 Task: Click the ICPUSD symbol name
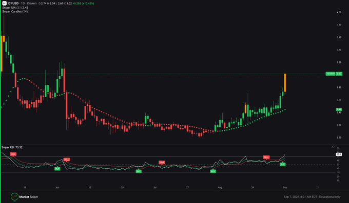click(x=13, y=4)
